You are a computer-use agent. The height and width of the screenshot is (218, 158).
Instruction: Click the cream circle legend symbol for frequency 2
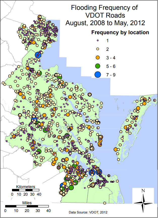click(98, 49)
